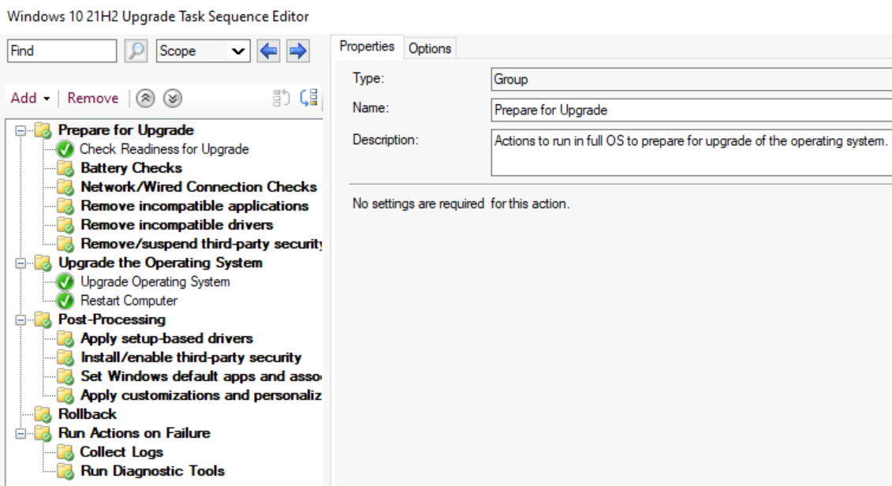The image size is (892, 486).
Task: Click the Type field showing Group
Action: [691, 79]
